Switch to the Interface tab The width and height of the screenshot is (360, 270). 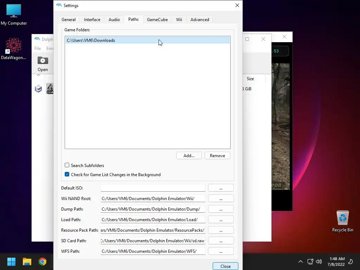click(92, 20)
